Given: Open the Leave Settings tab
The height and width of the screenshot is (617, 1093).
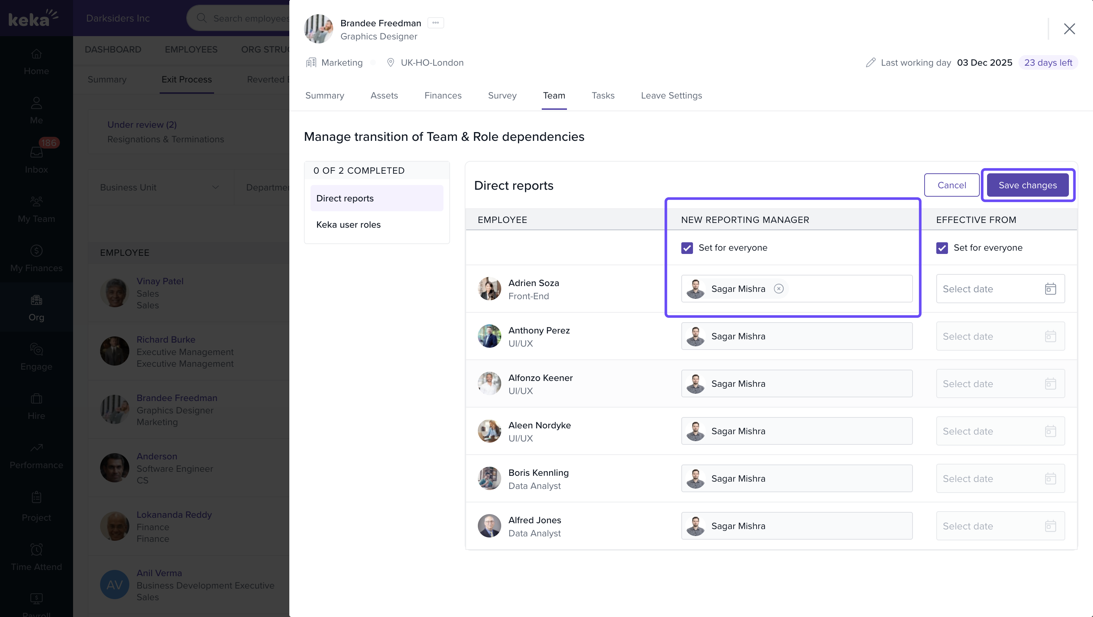Looking at the screenshot, I should coord(671,95).
